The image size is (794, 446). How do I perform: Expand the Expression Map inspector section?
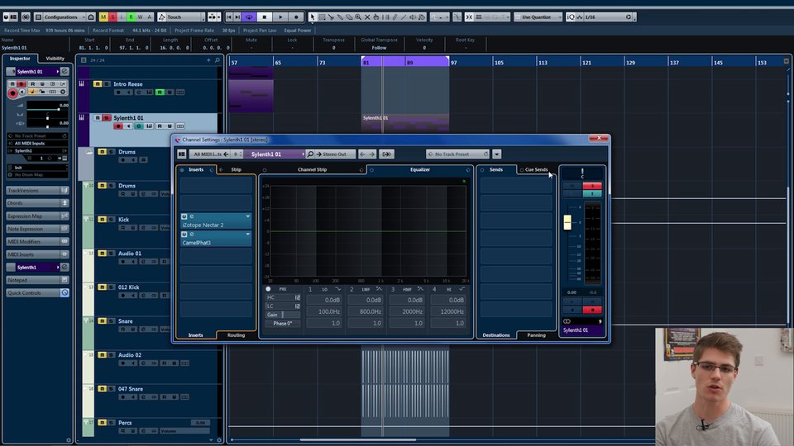(37, 216)
